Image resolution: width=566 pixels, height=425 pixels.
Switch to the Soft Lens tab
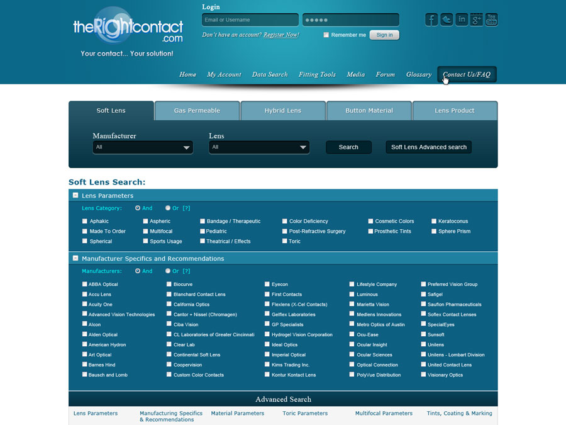tap(111, 111)
